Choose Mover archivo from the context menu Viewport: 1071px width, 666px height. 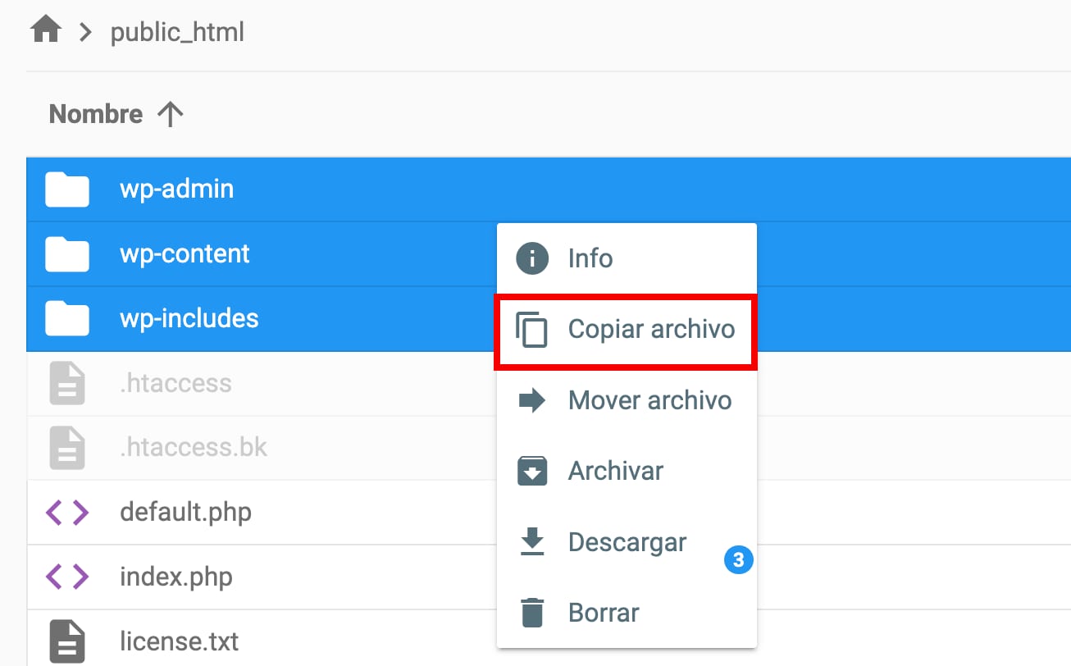pyautogui.click(x=649, y=400)
